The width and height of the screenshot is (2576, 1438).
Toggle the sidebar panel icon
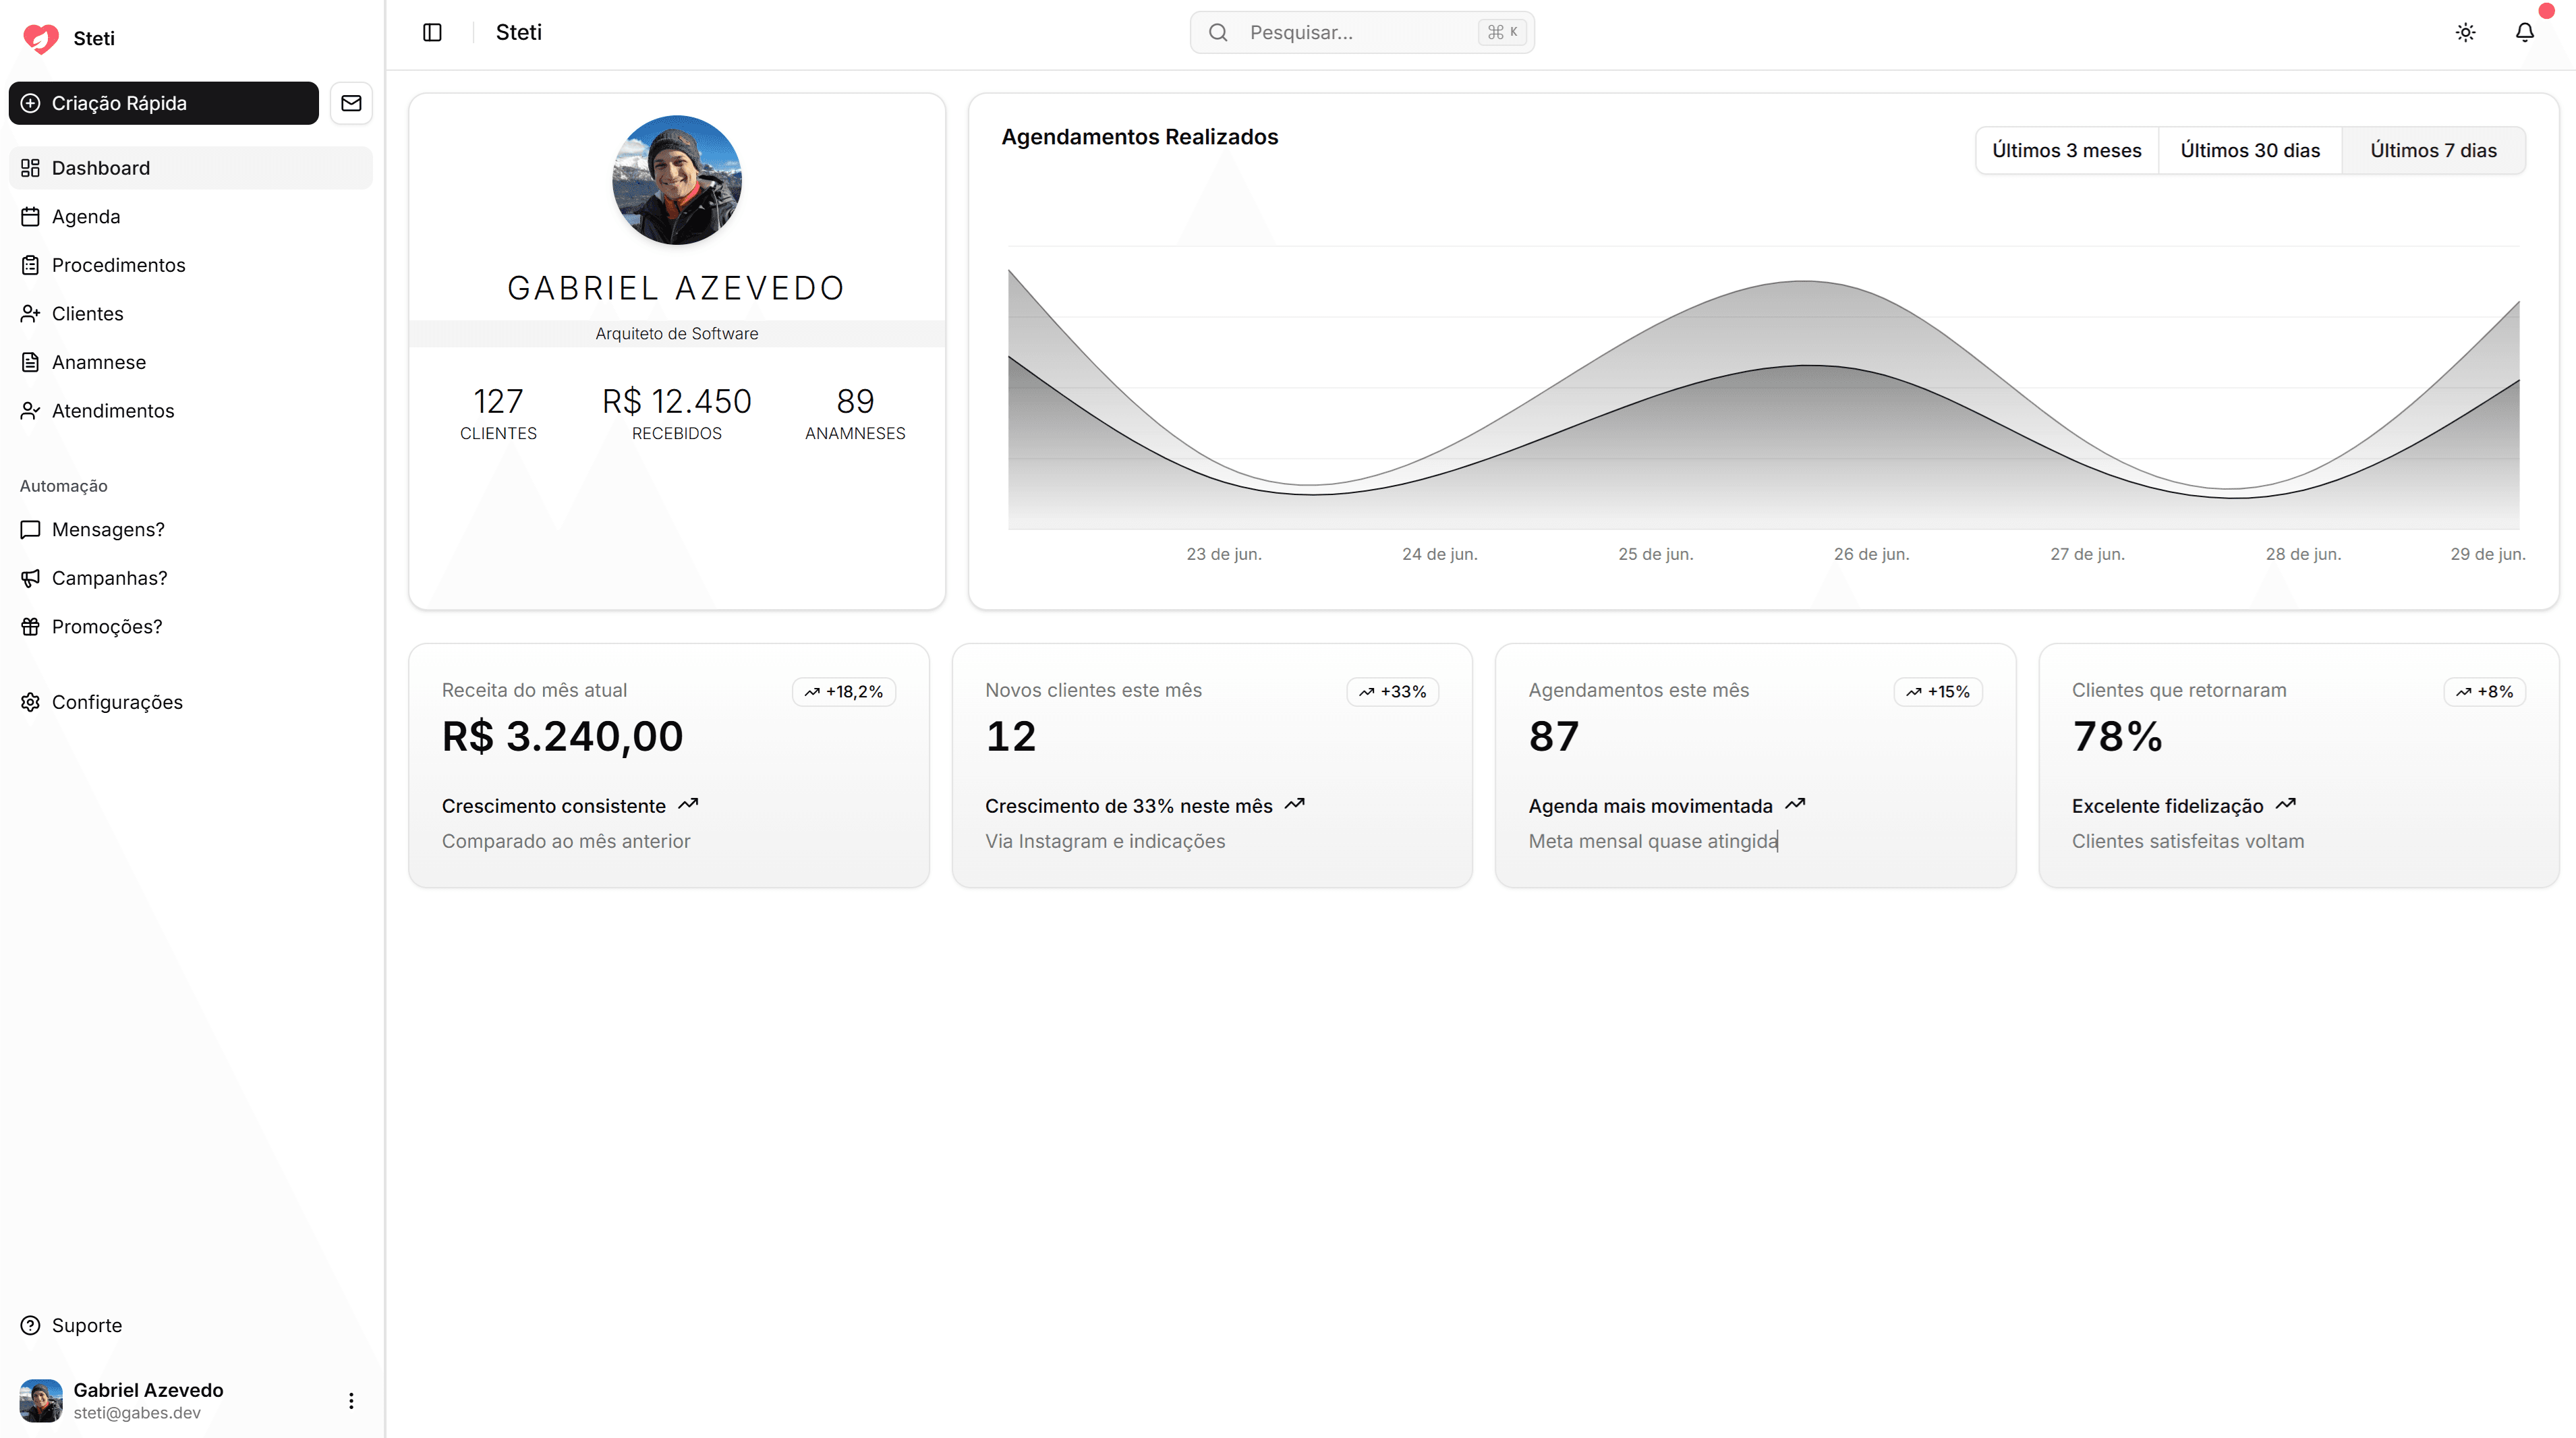click(432, 32)
